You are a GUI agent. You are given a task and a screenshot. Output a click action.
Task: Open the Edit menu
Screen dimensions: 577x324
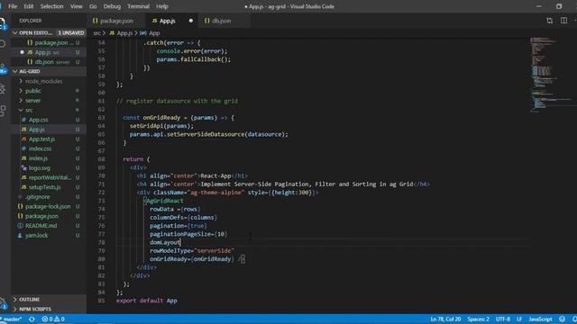(28, 6)
